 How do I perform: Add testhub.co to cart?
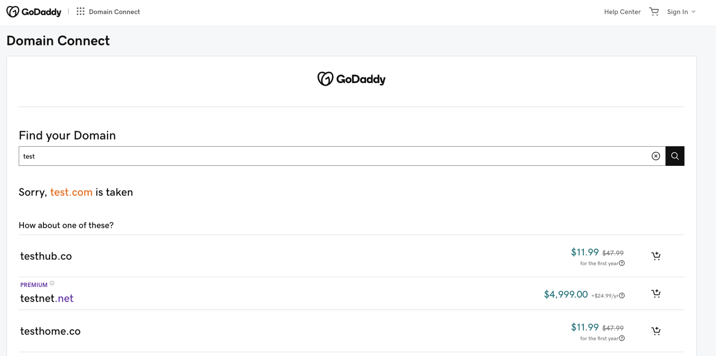pyautogui.click(x=656, y=256)
